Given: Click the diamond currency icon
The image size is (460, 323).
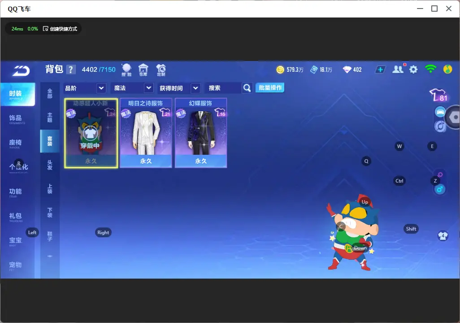Looking at the screenshot, I should (347, 70).
